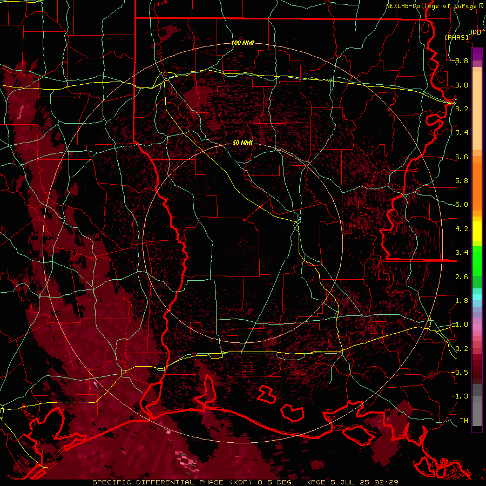The width and height of the screenshot is (486, 486).
Task: Pick the cyan color bar segment
Action: (477, 297)
